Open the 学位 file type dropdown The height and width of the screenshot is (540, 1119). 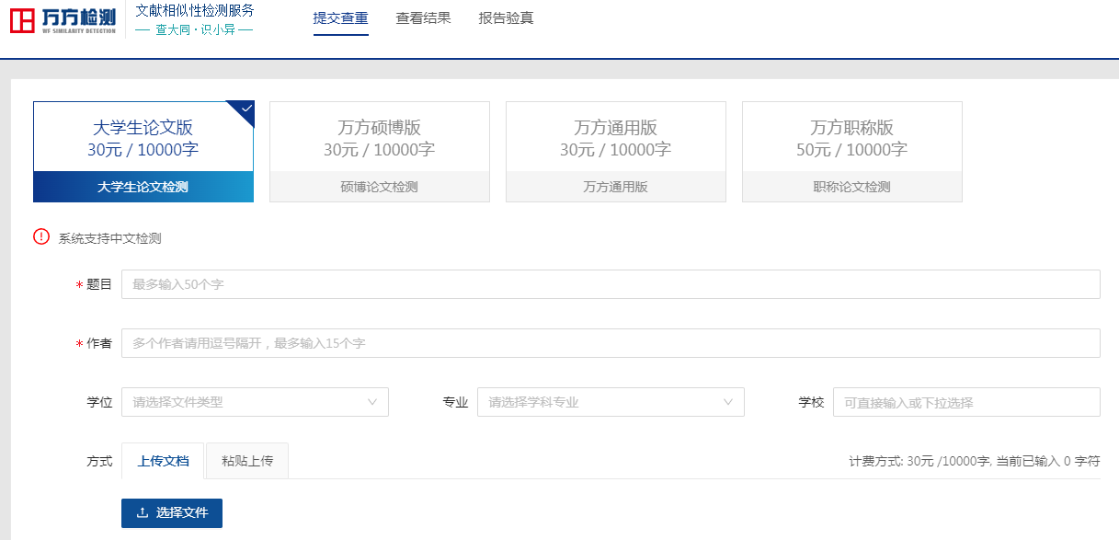255,402
